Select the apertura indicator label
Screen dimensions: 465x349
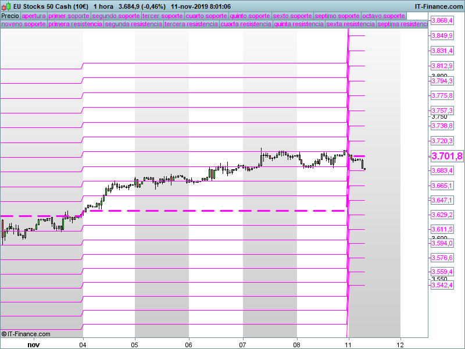(x=34, y=16)
